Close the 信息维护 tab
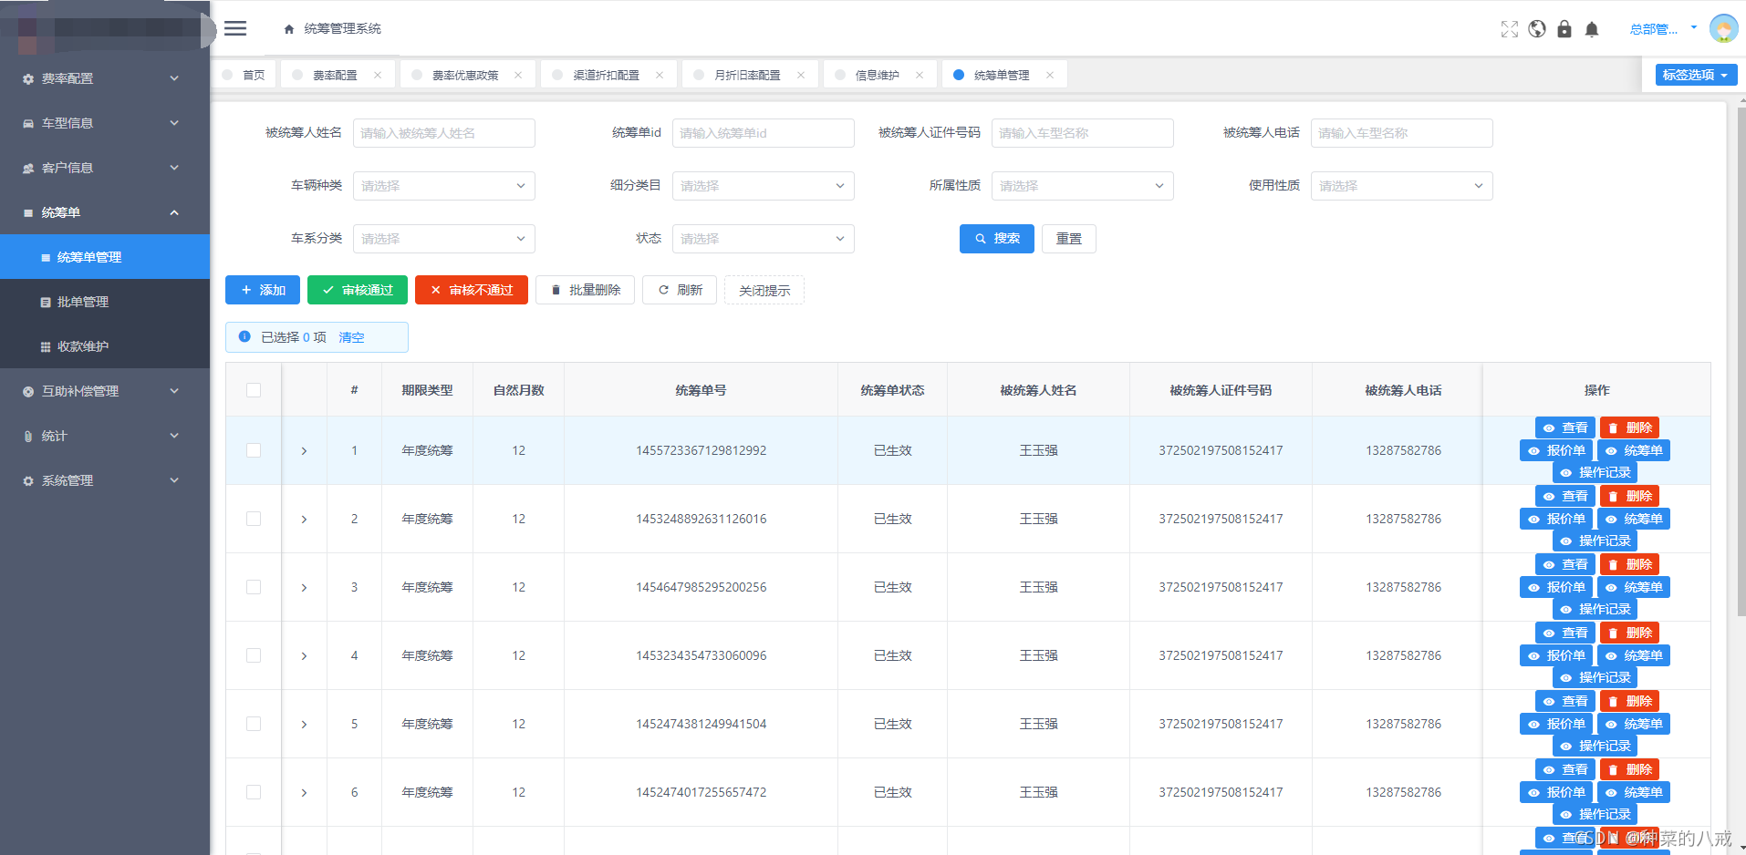 (920, 75)
